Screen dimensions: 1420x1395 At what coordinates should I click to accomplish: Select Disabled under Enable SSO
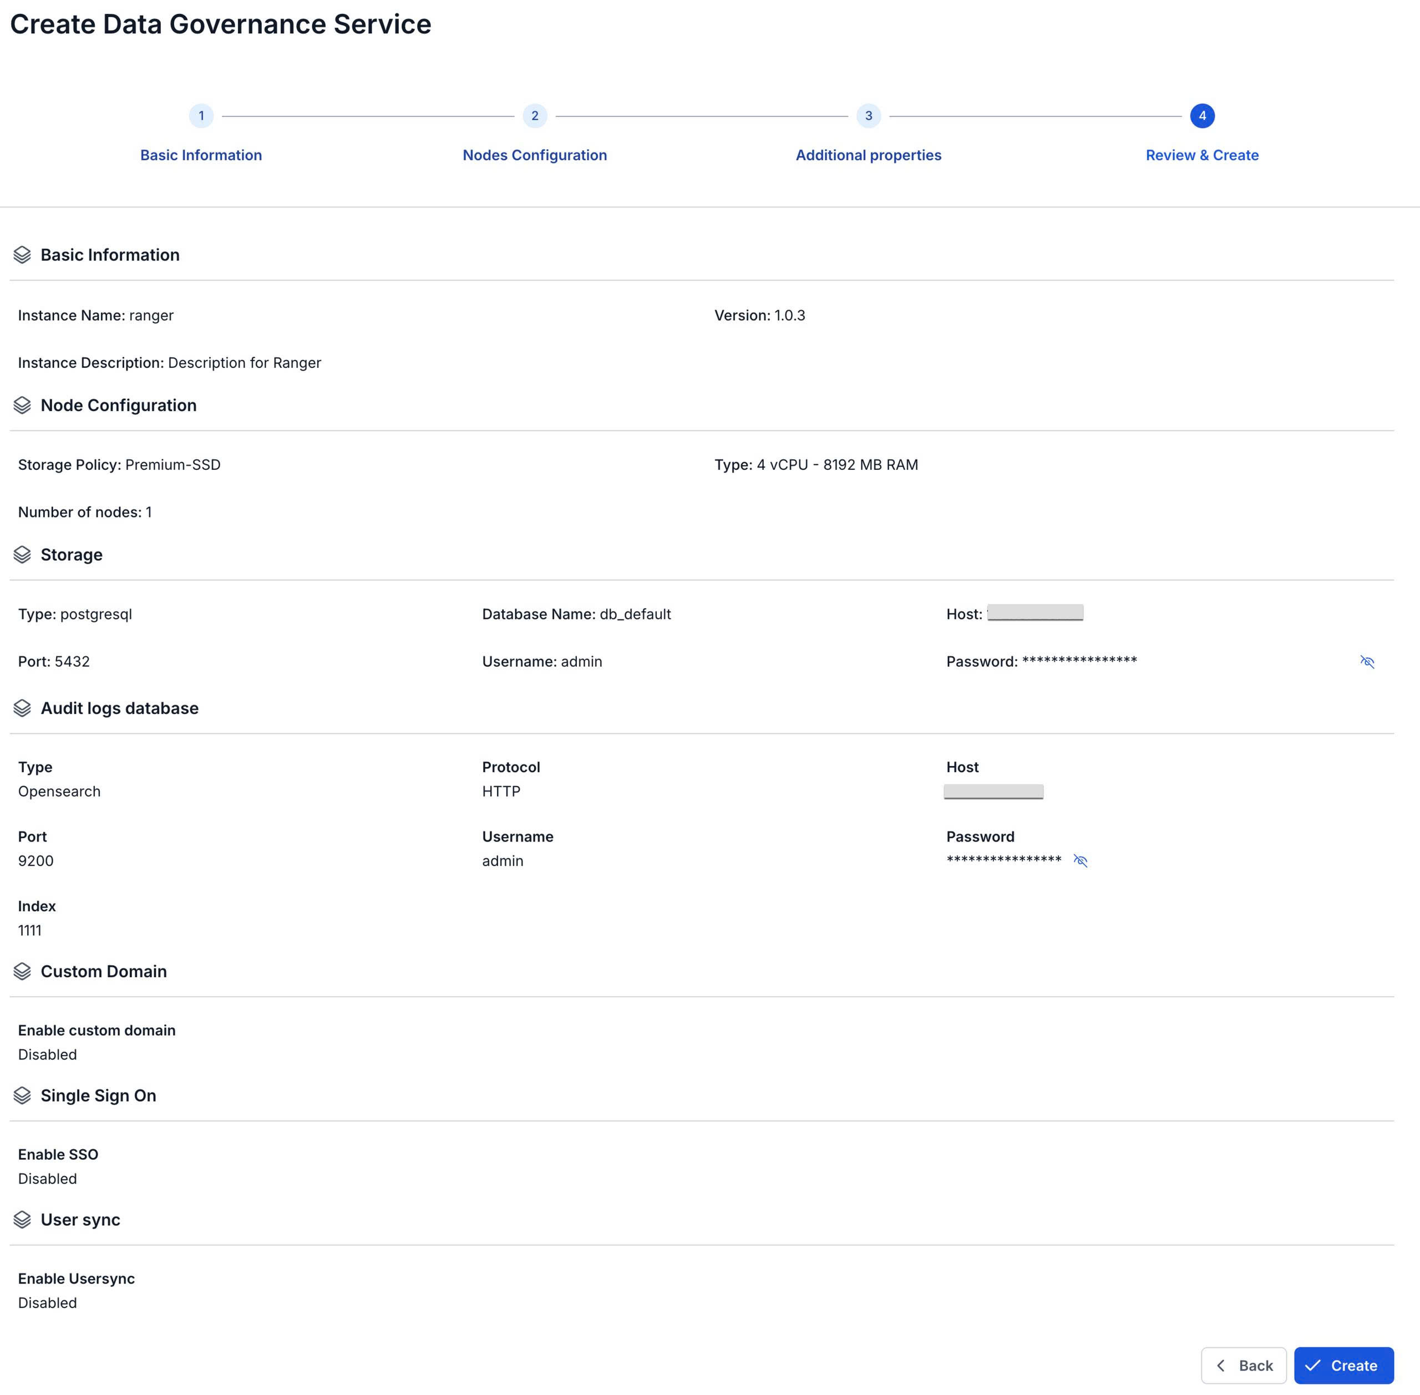(48, 1179)
